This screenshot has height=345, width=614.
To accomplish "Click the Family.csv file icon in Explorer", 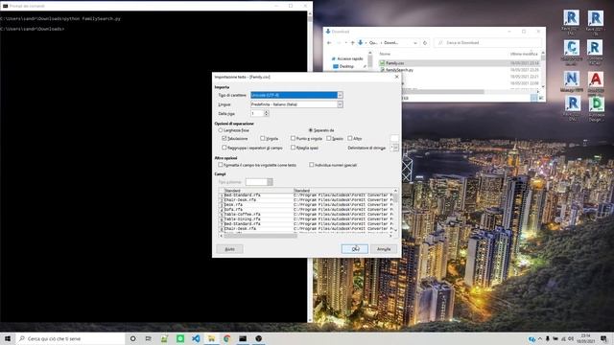I will tap(382, 63).
